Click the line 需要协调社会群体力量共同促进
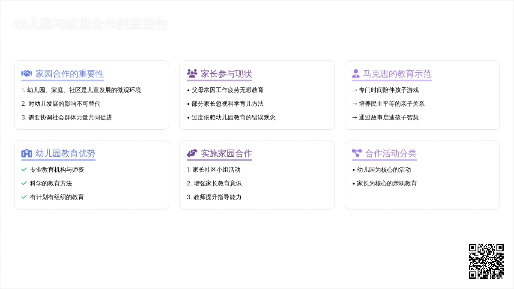This screenshot has height=289, width=514. pyautogui.click(x=67, y=117)
